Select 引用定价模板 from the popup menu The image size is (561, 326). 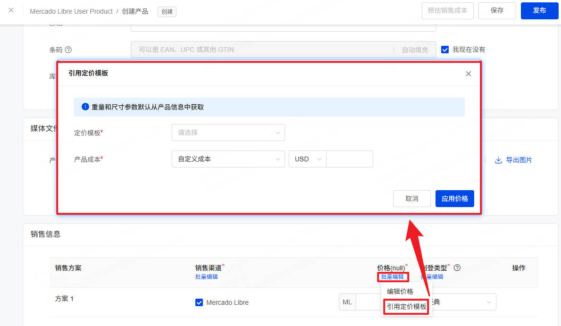point(406,307)
